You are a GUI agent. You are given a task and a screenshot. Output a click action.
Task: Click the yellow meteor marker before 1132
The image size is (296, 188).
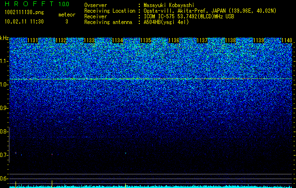tap(52, 184)
